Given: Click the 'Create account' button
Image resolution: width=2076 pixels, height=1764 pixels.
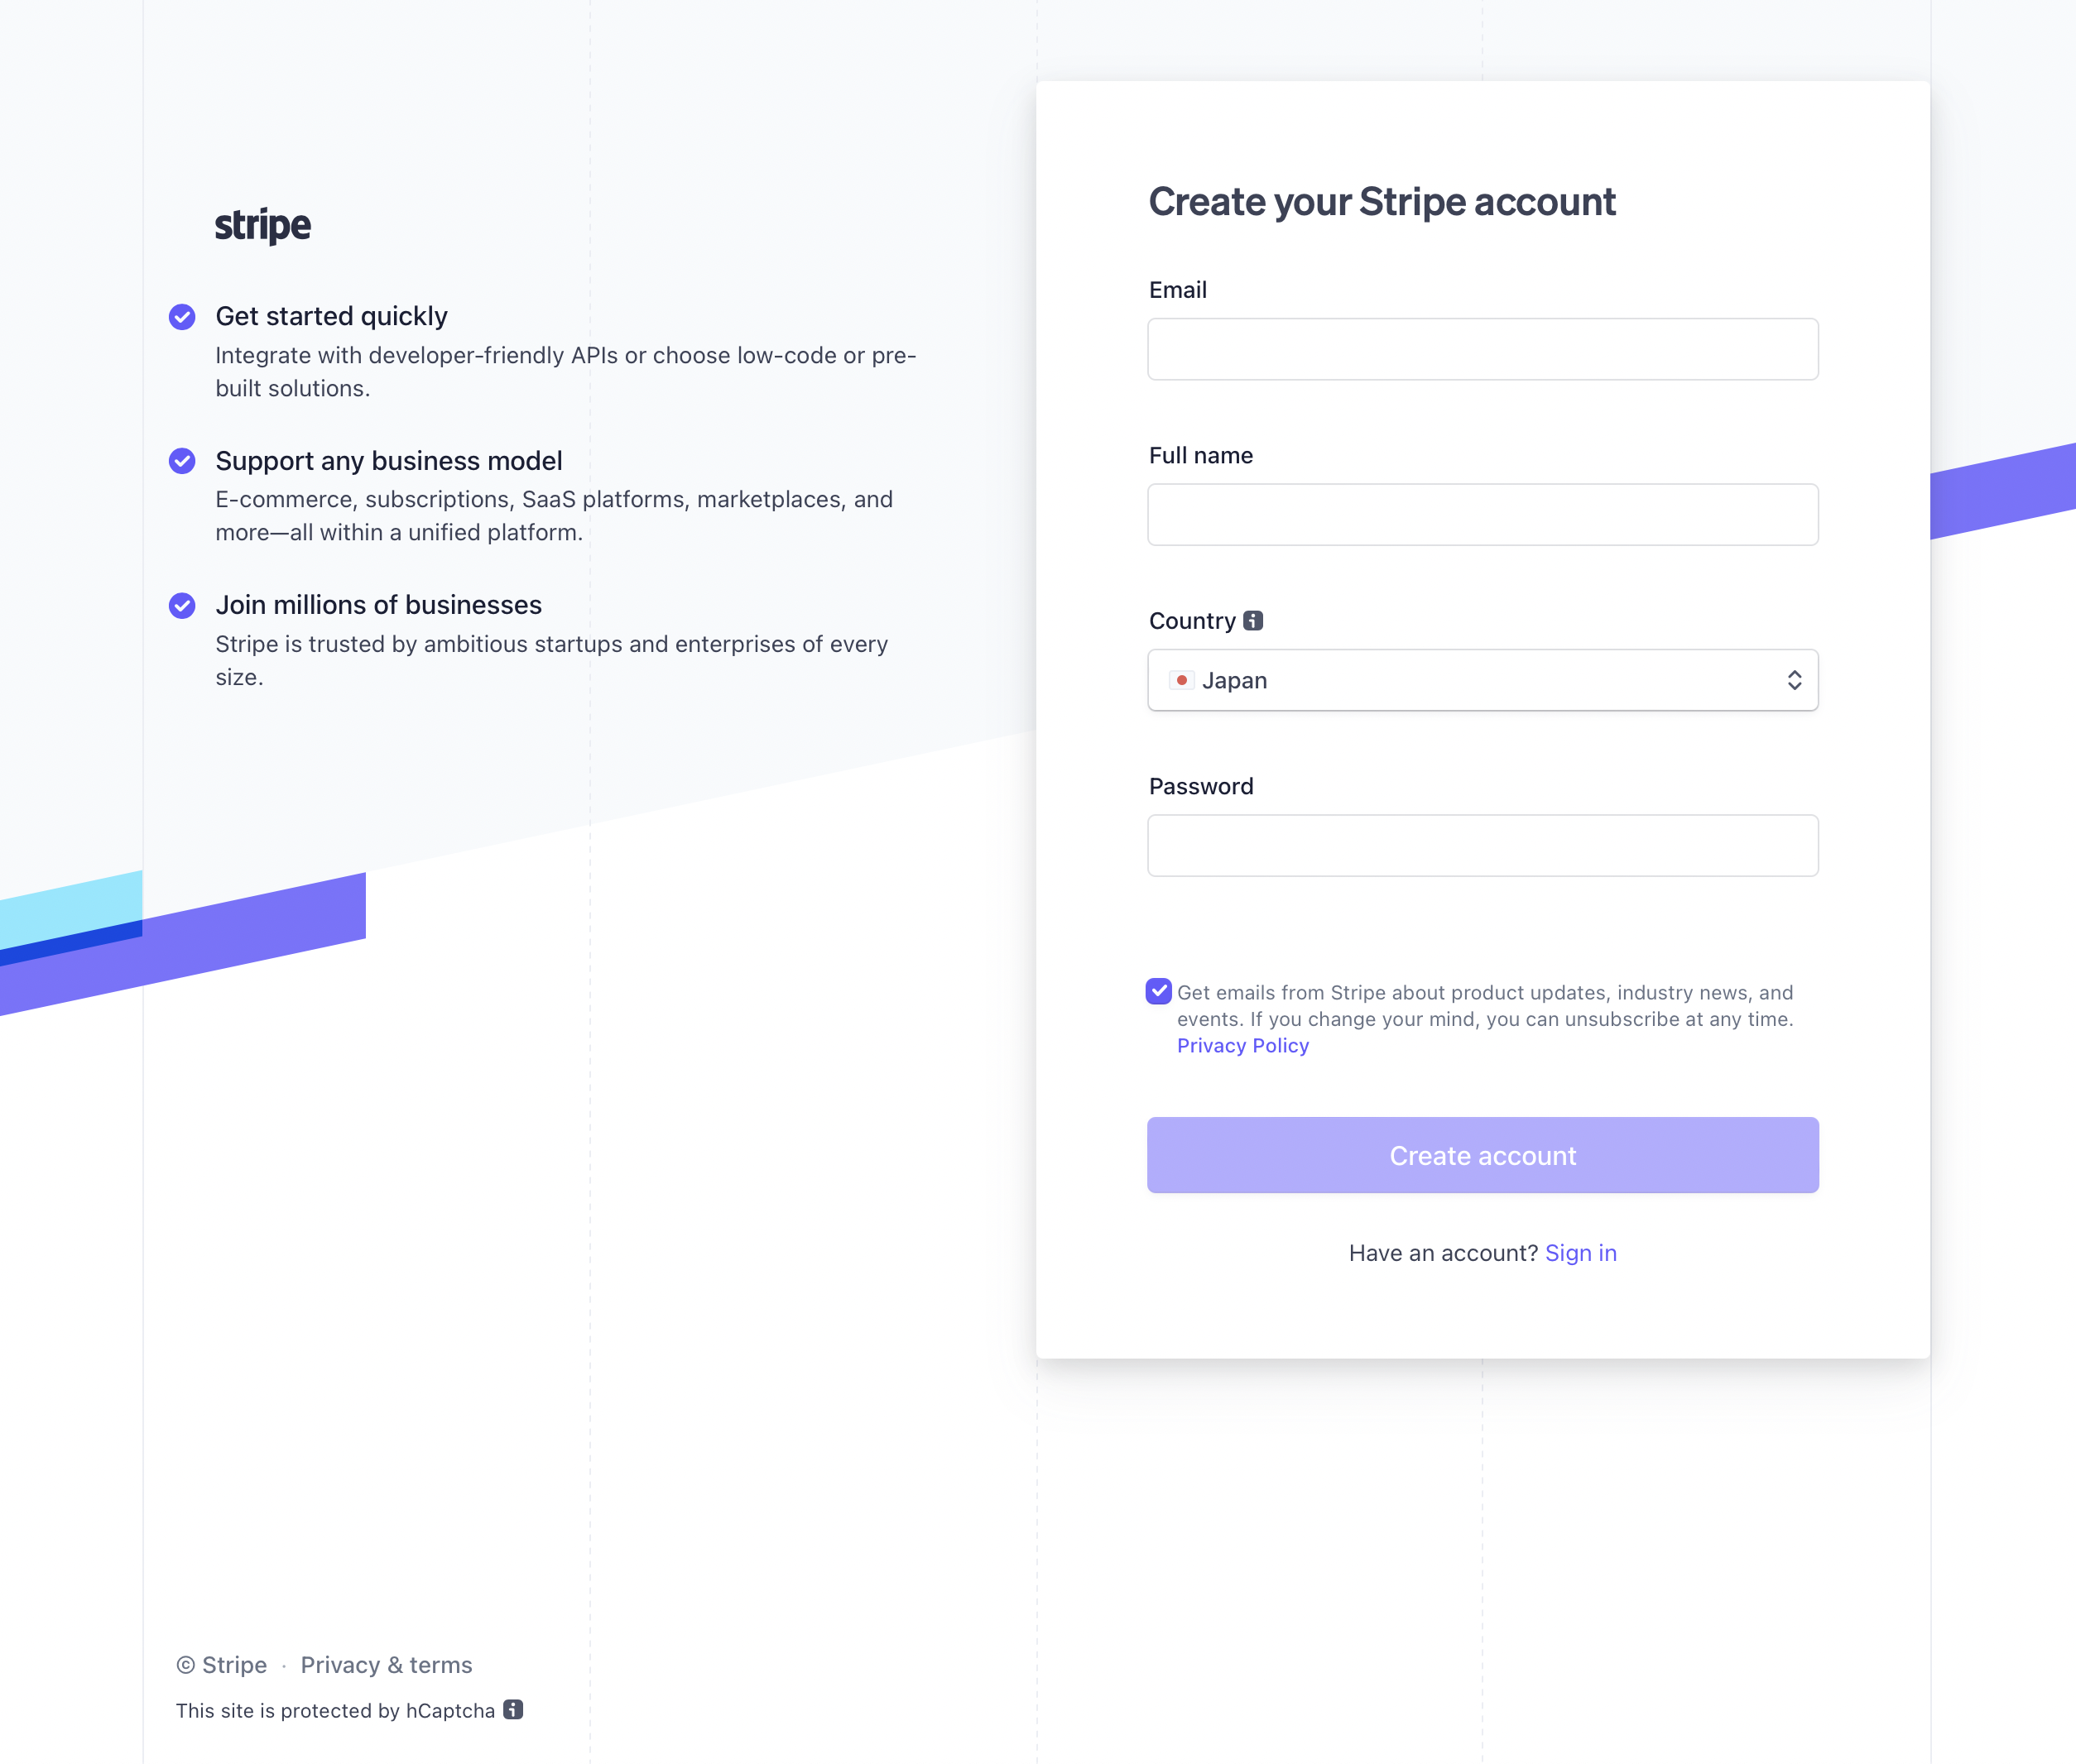Looking at the screenshot, I should click(1483, 1155).
